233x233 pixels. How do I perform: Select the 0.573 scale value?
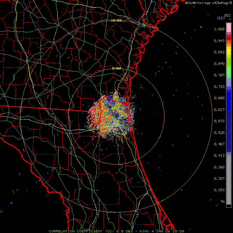[219, 121]
